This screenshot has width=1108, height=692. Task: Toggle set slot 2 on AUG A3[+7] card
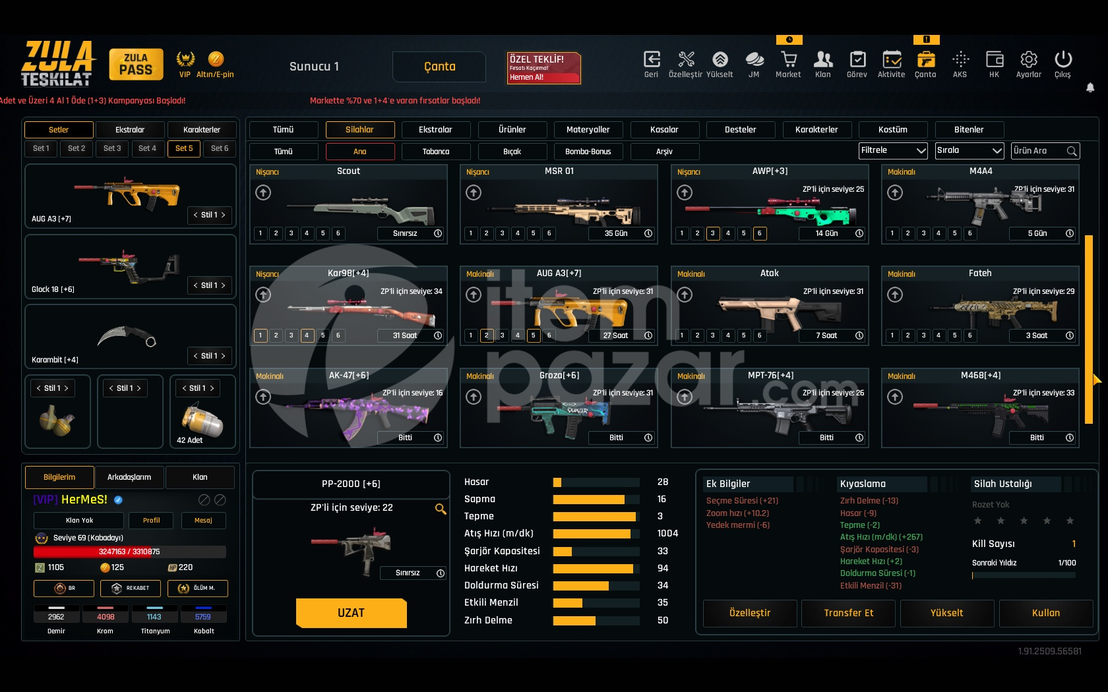click(x=487, y=335)
